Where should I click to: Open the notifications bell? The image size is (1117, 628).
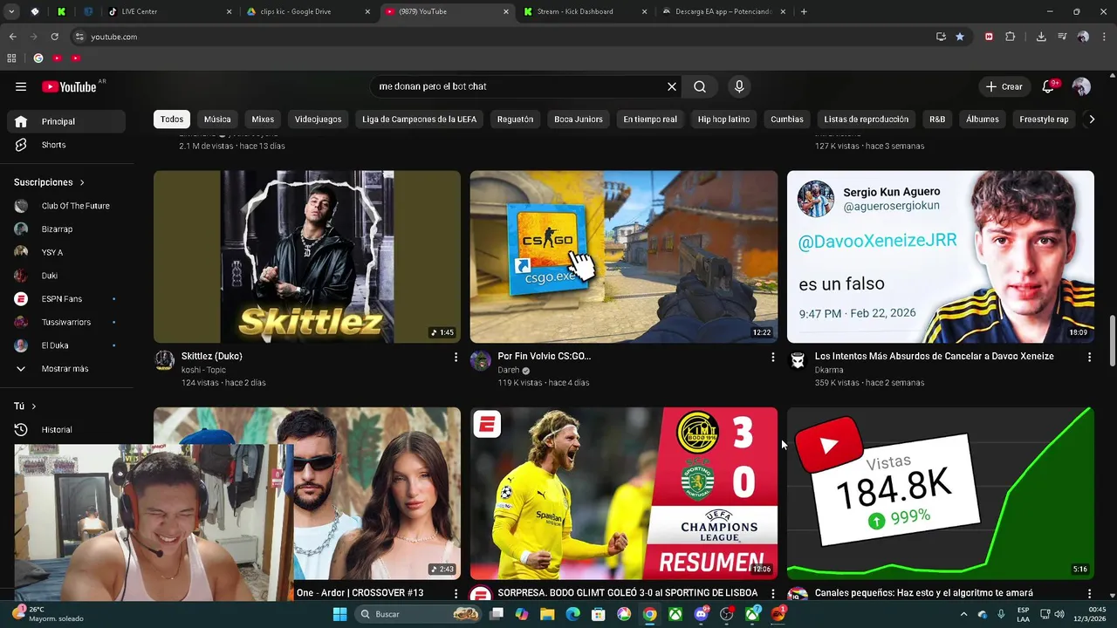(x=1048, y=86)
